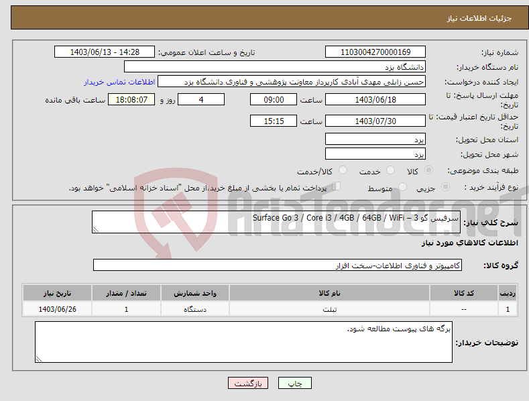The image size is (529, 401).
Task: Select the خدمت radio button
Action: [x=390, y=170]
